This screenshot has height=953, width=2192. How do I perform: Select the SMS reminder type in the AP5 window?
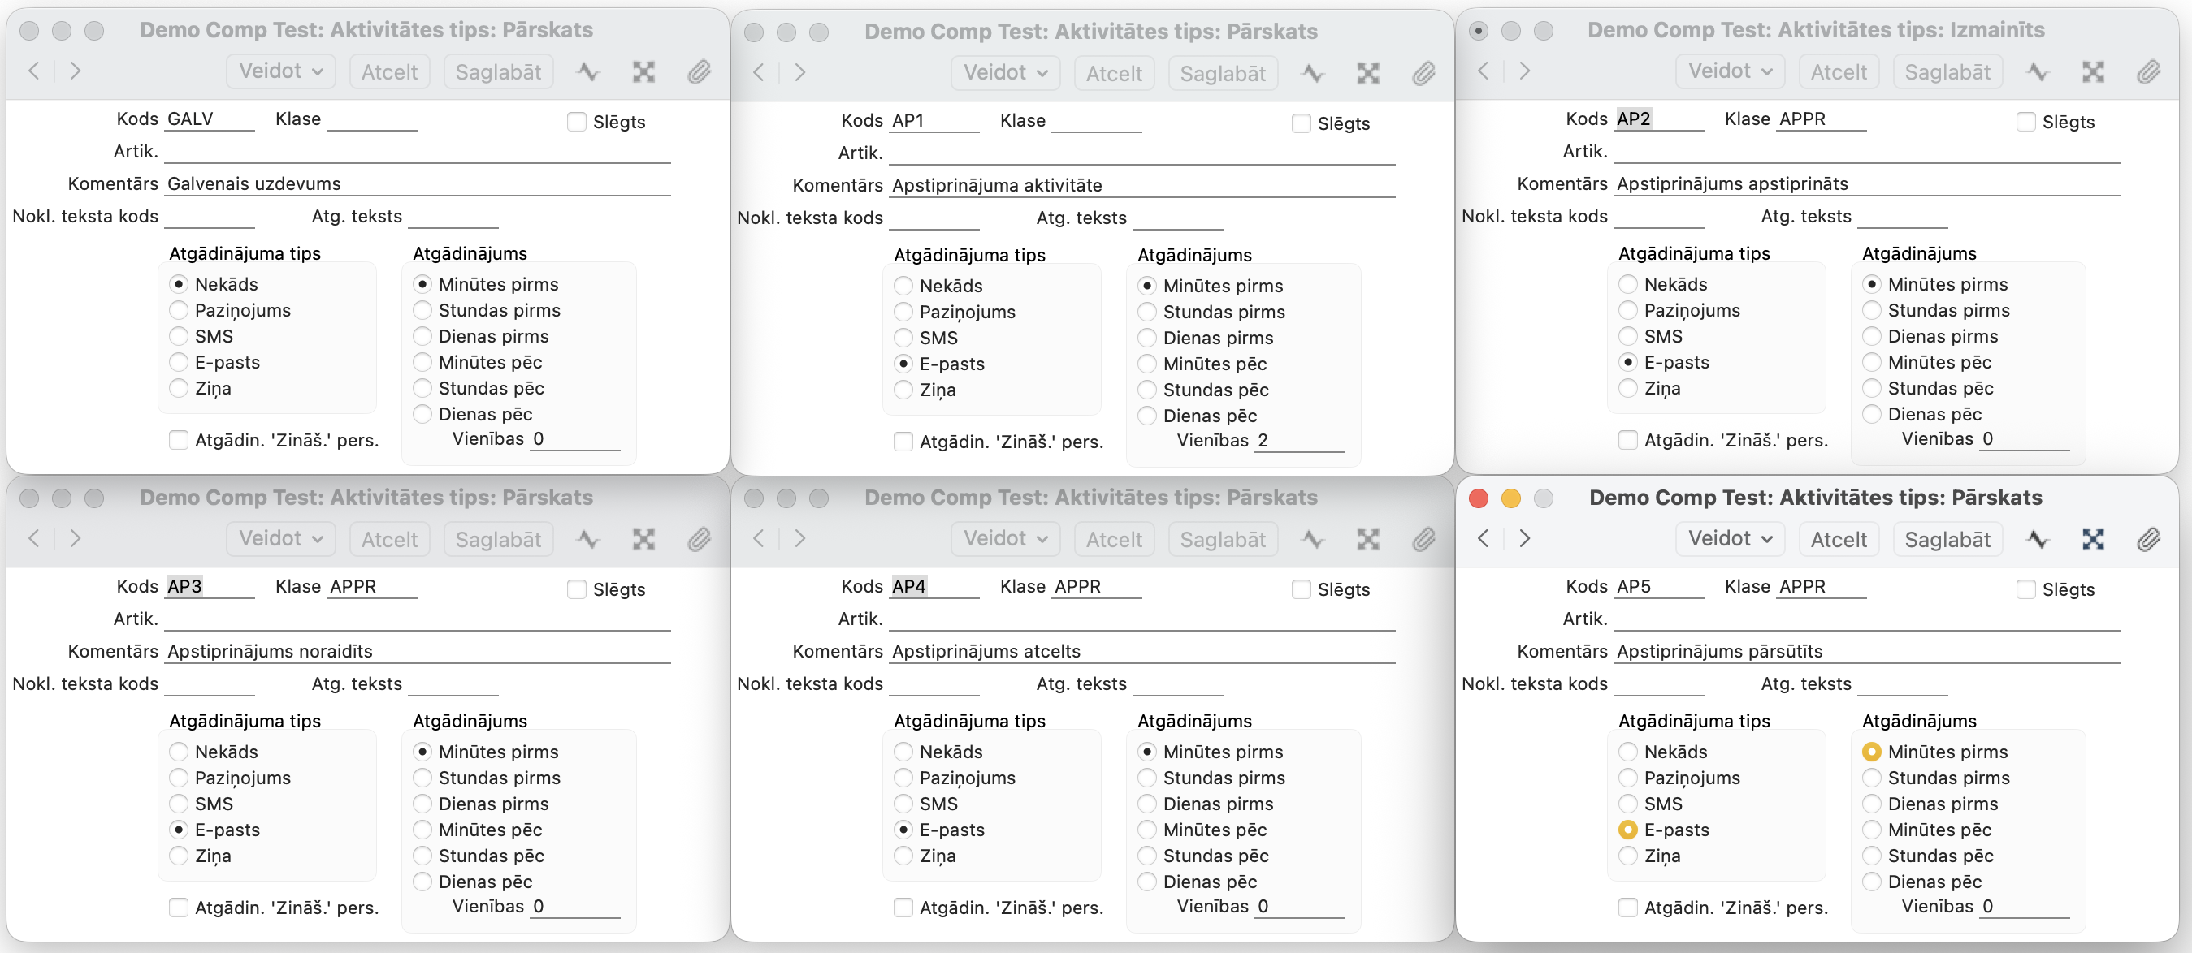(x=1628, y=804)
